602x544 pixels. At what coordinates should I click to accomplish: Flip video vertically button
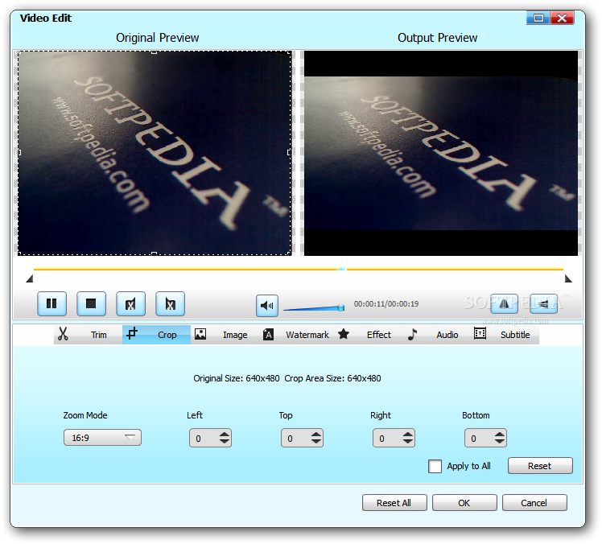(543, 303)
